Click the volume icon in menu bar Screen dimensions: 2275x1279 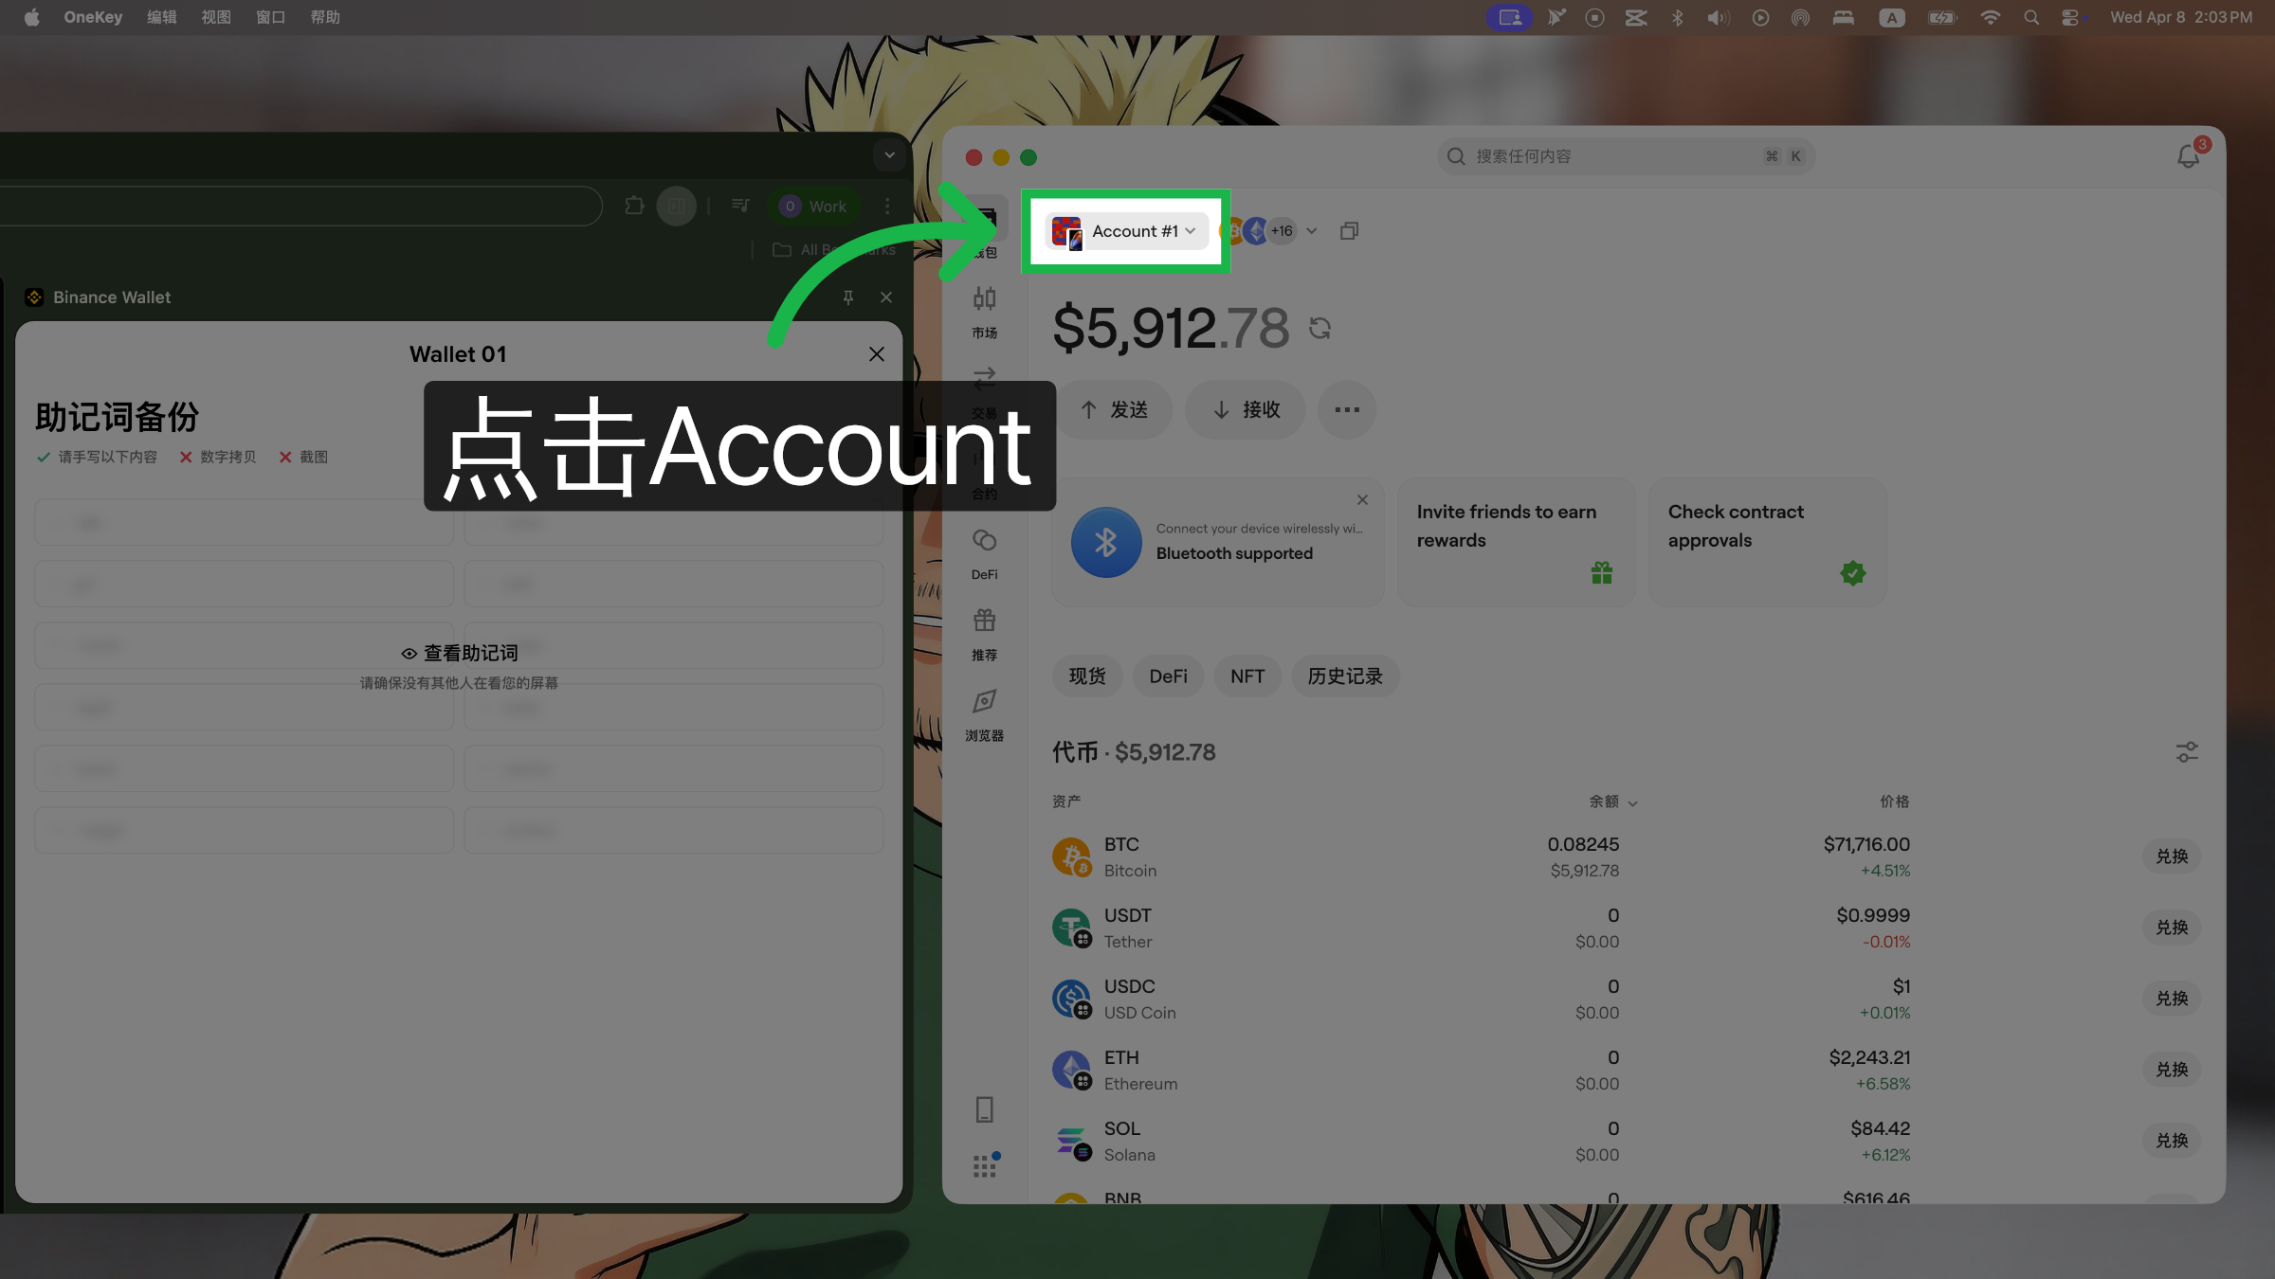[x=1718, y=17]
